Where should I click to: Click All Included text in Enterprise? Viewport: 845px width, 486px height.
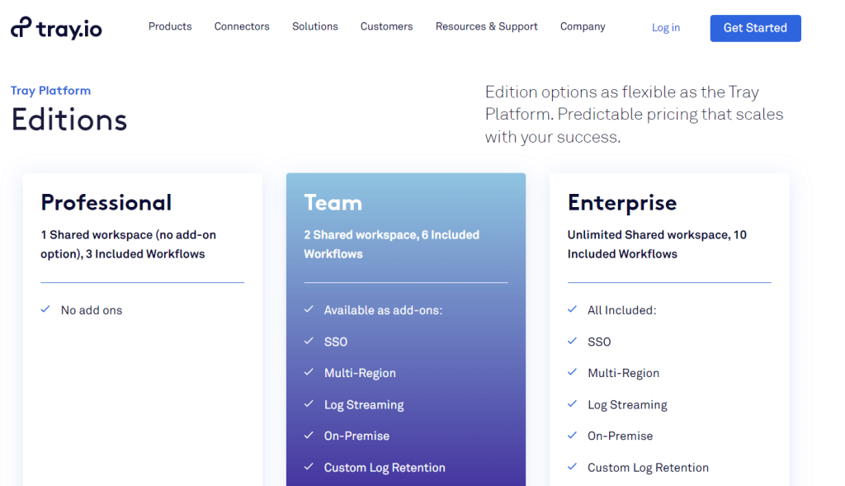coord(622,310)
